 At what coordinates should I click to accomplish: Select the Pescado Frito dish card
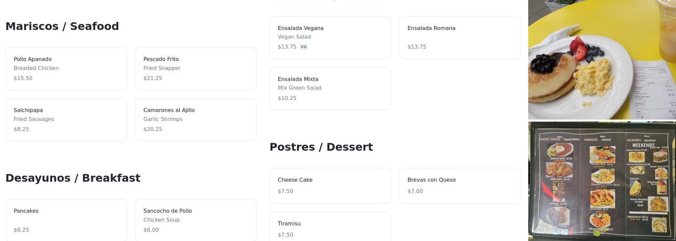196,68
